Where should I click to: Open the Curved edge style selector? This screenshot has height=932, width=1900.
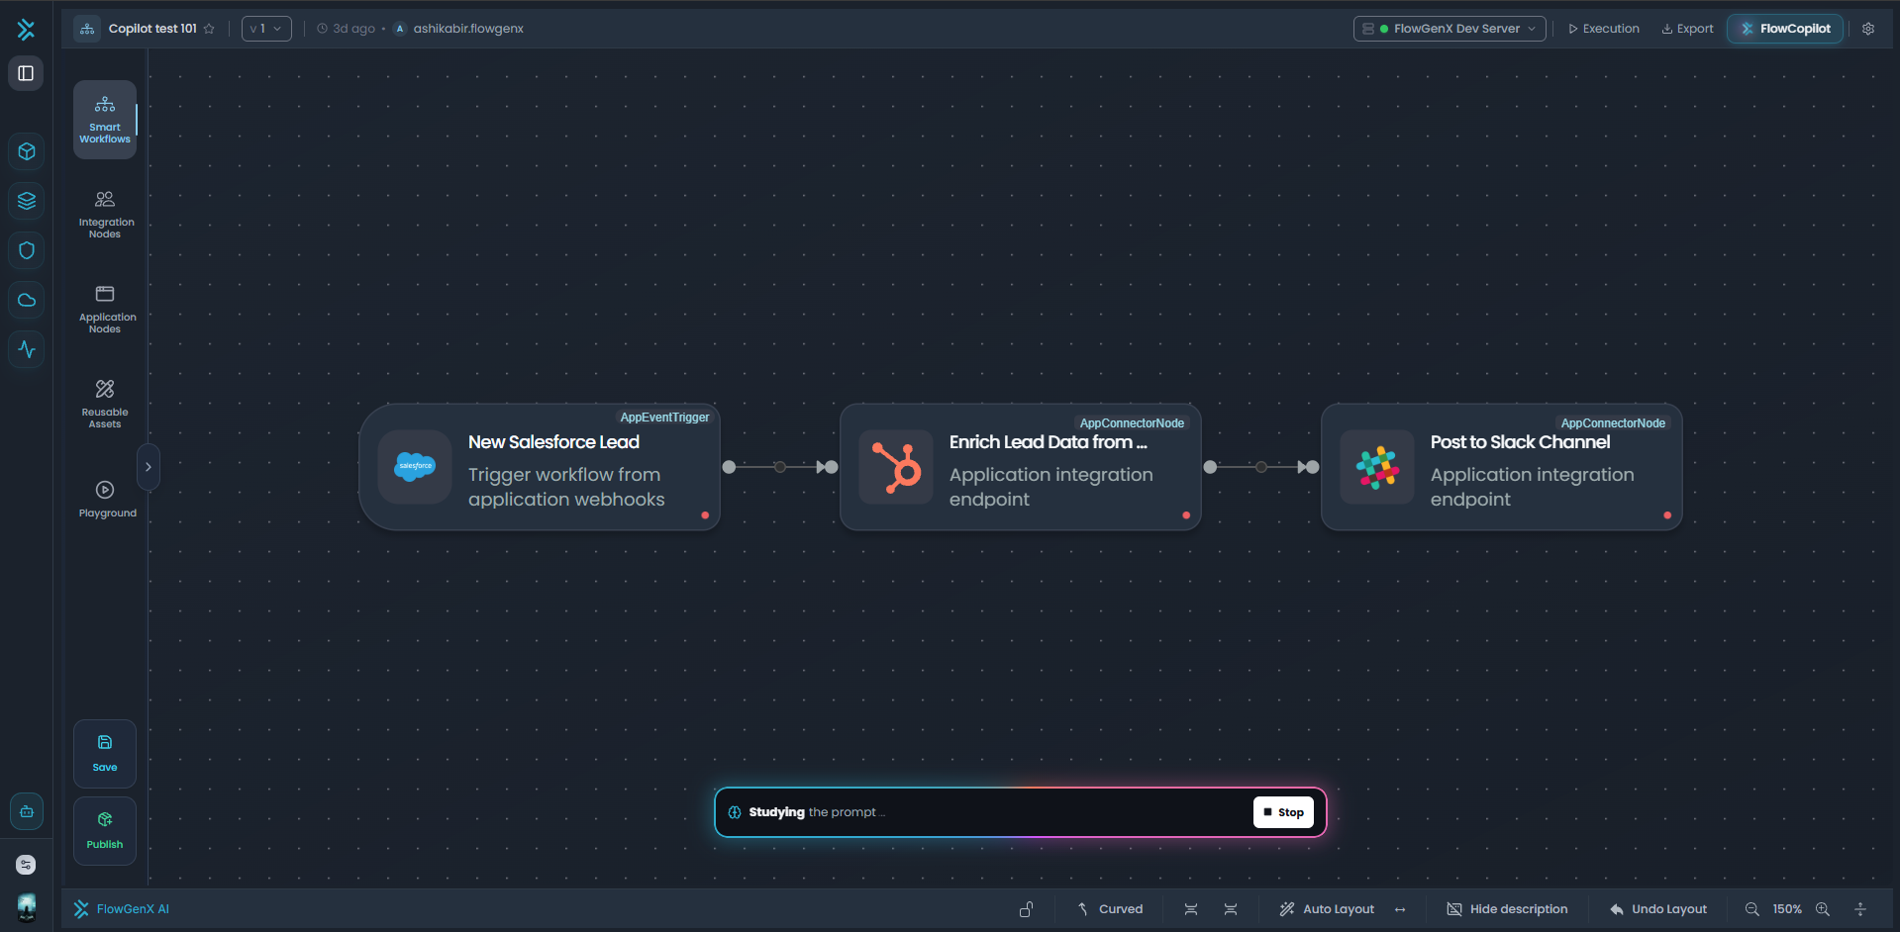coord(1110,909)
